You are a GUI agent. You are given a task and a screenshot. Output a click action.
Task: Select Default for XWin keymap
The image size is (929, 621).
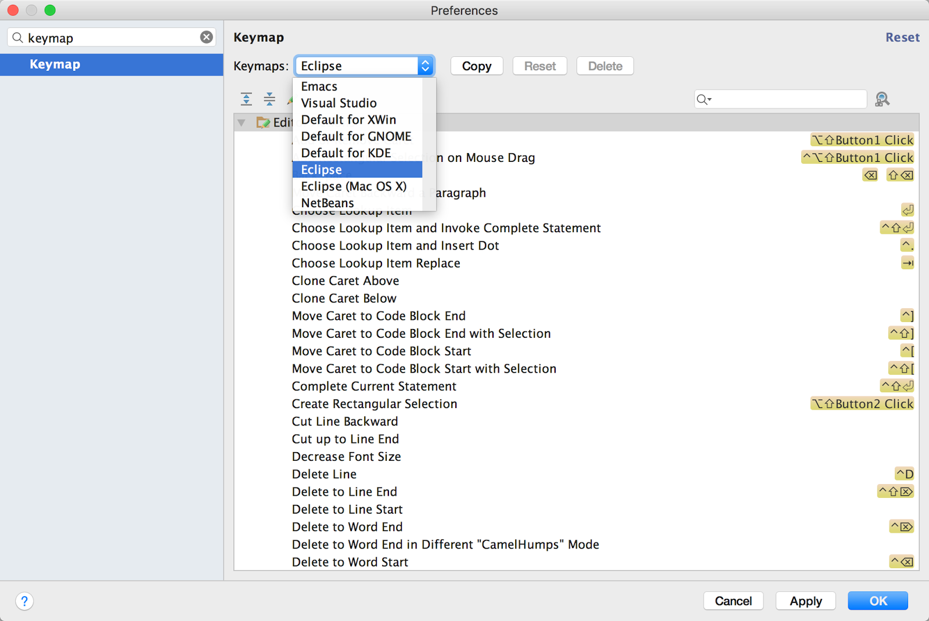[357, 120]
